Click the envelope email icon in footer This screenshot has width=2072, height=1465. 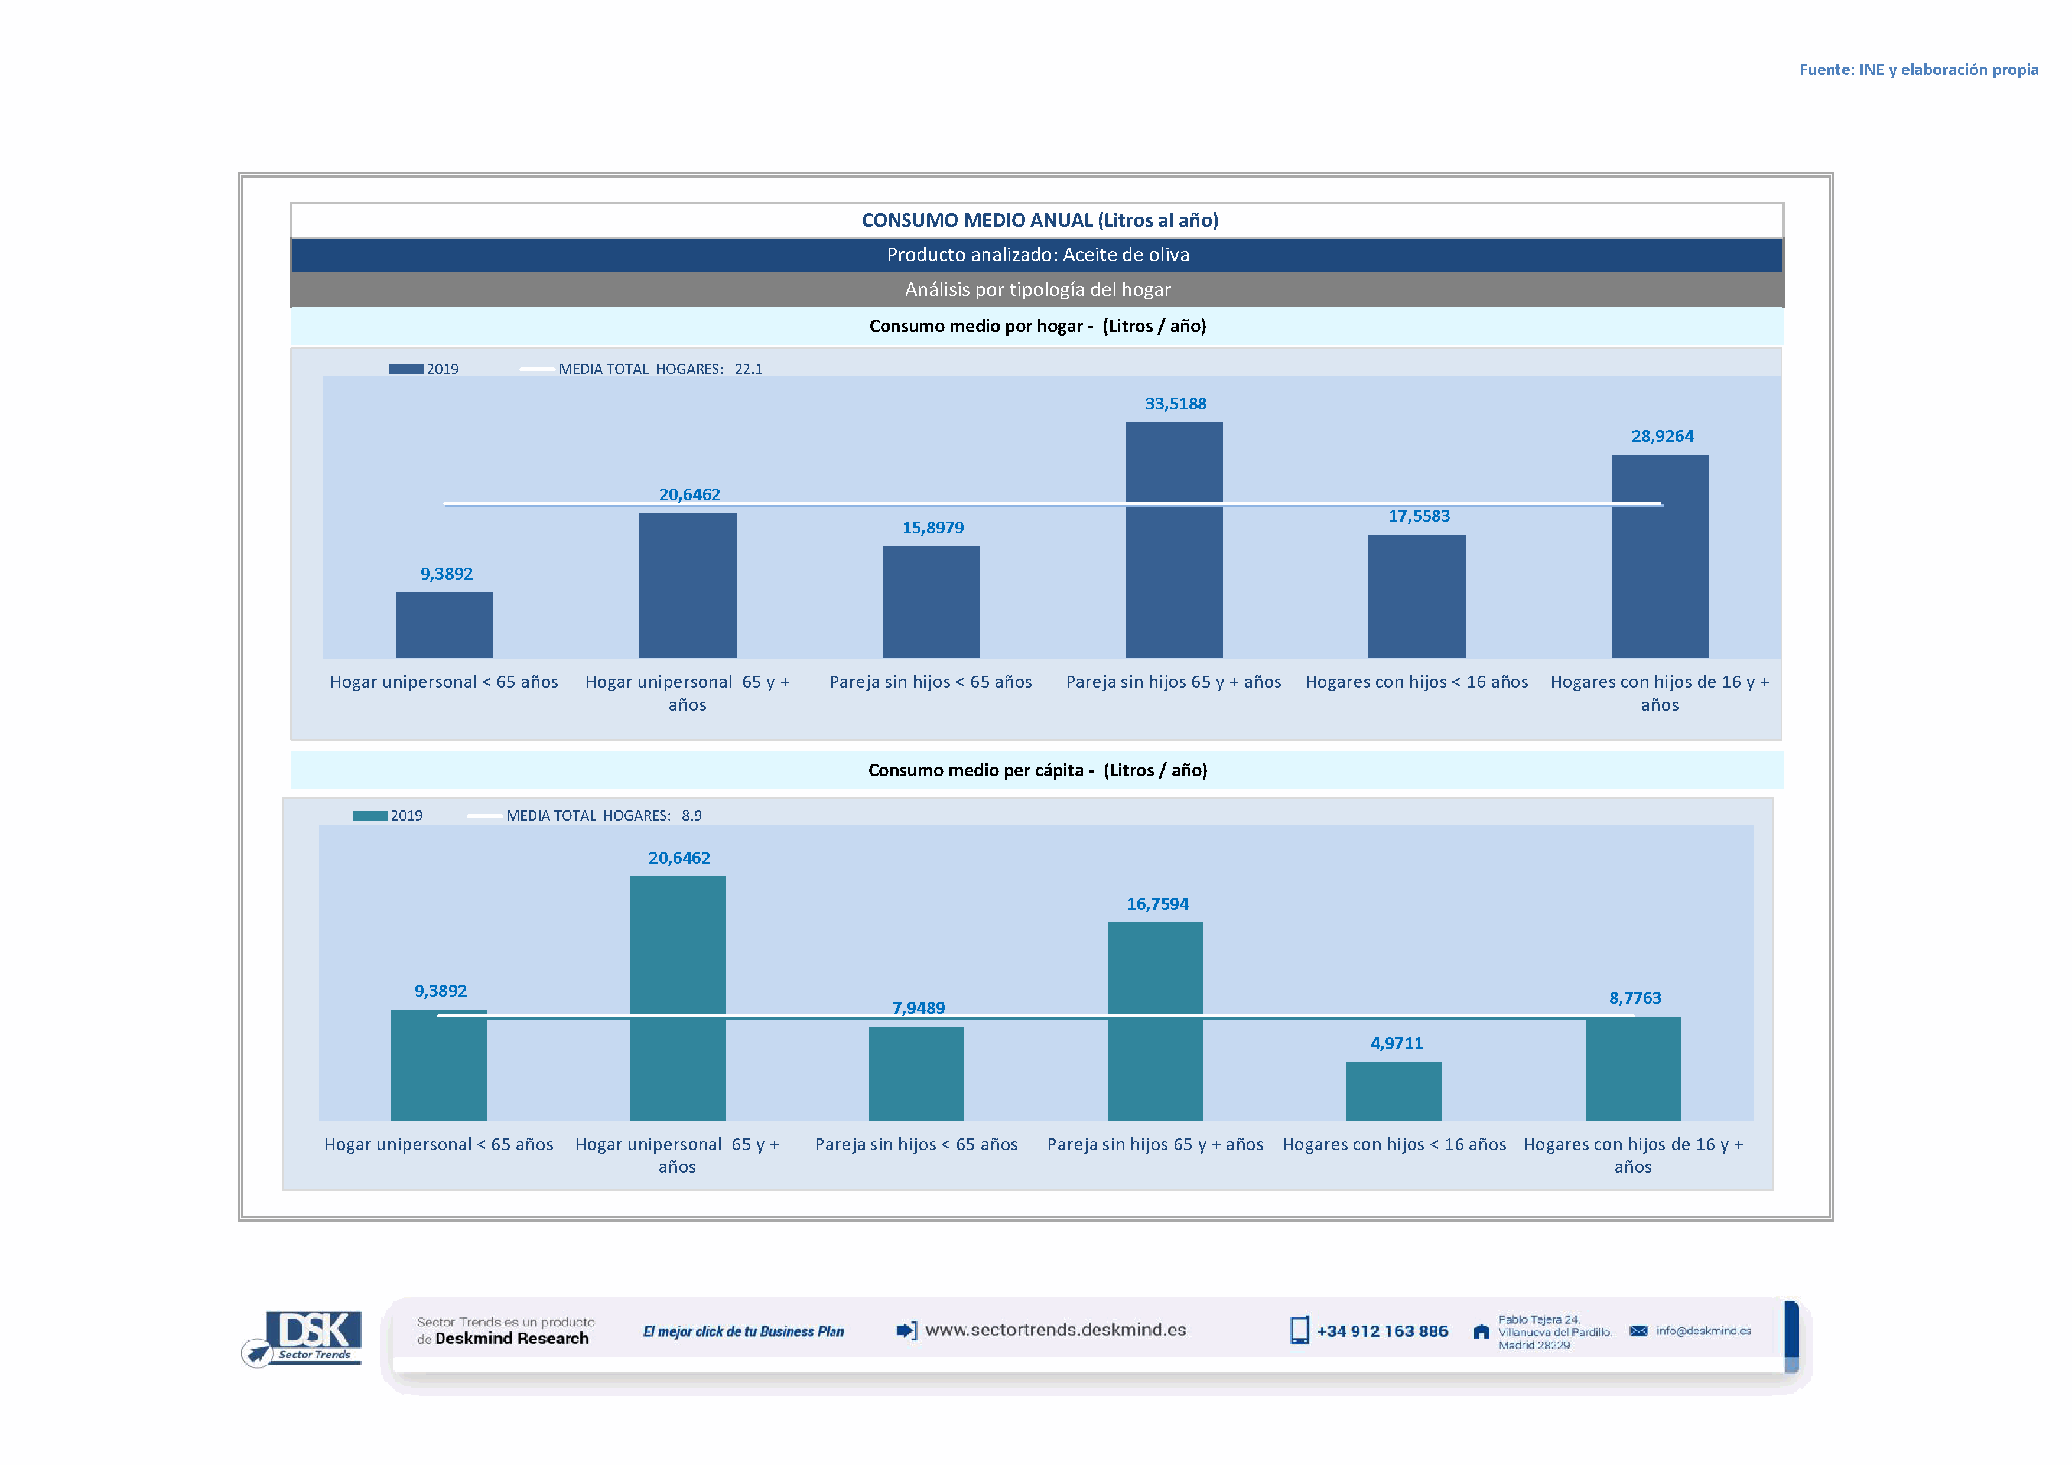(1639, 1331)
